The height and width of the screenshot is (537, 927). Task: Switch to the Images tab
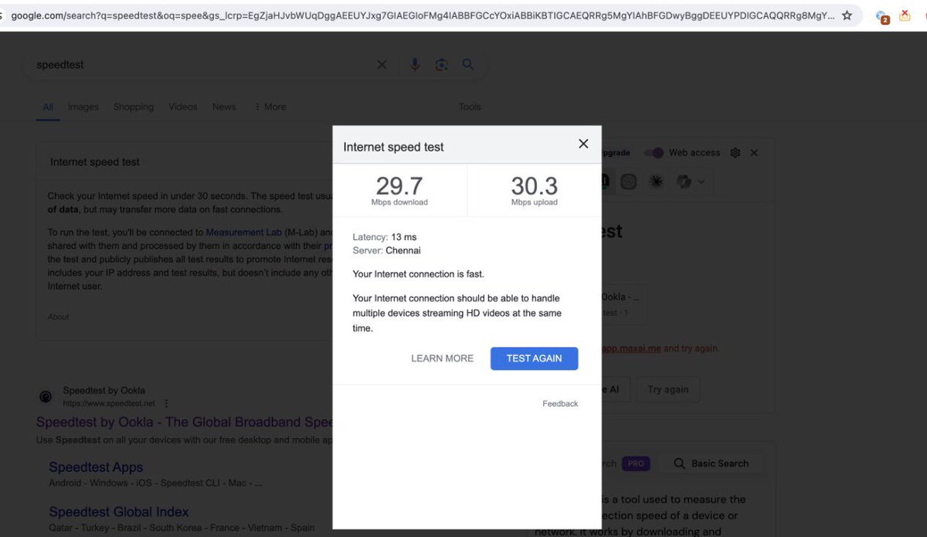[83, 107]
